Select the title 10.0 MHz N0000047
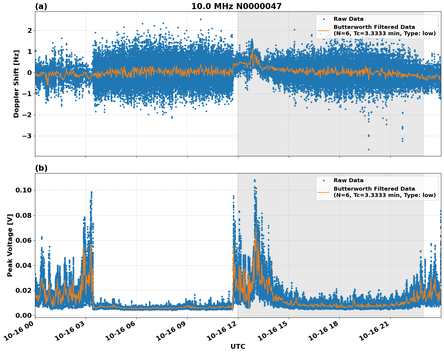 point(237,5)
